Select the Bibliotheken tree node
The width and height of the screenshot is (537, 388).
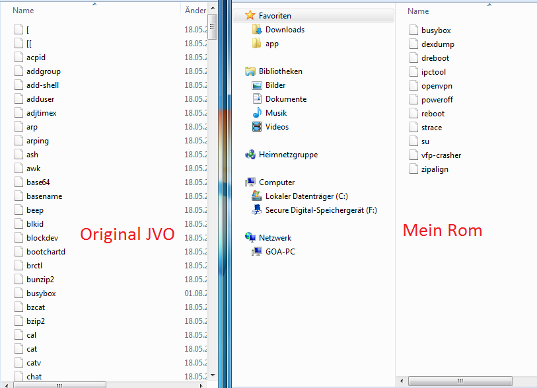[280, 71]
